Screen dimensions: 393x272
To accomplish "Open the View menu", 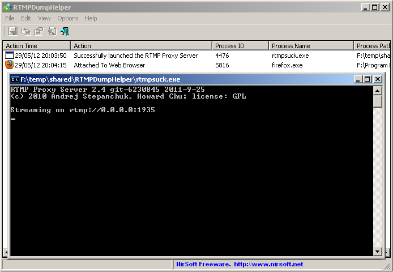I will [x=44, y=18].
